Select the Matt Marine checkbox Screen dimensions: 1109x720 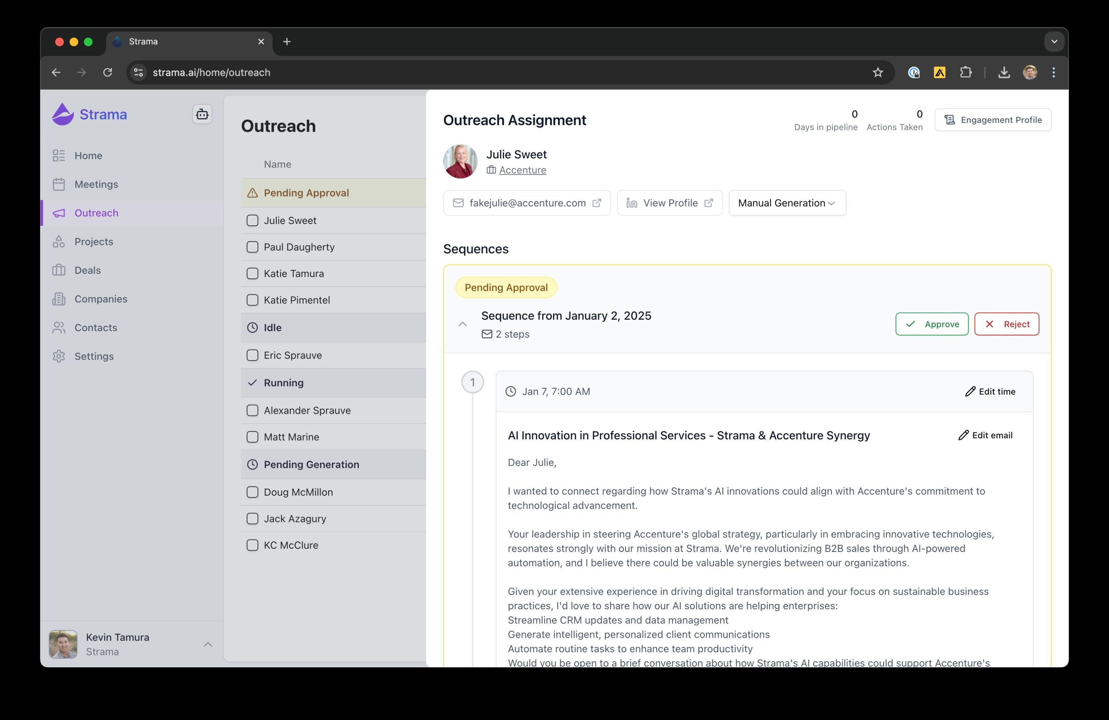[252, 437]
